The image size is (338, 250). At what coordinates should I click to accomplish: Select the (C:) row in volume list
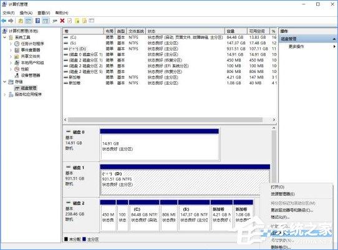[x=170, y=37]
